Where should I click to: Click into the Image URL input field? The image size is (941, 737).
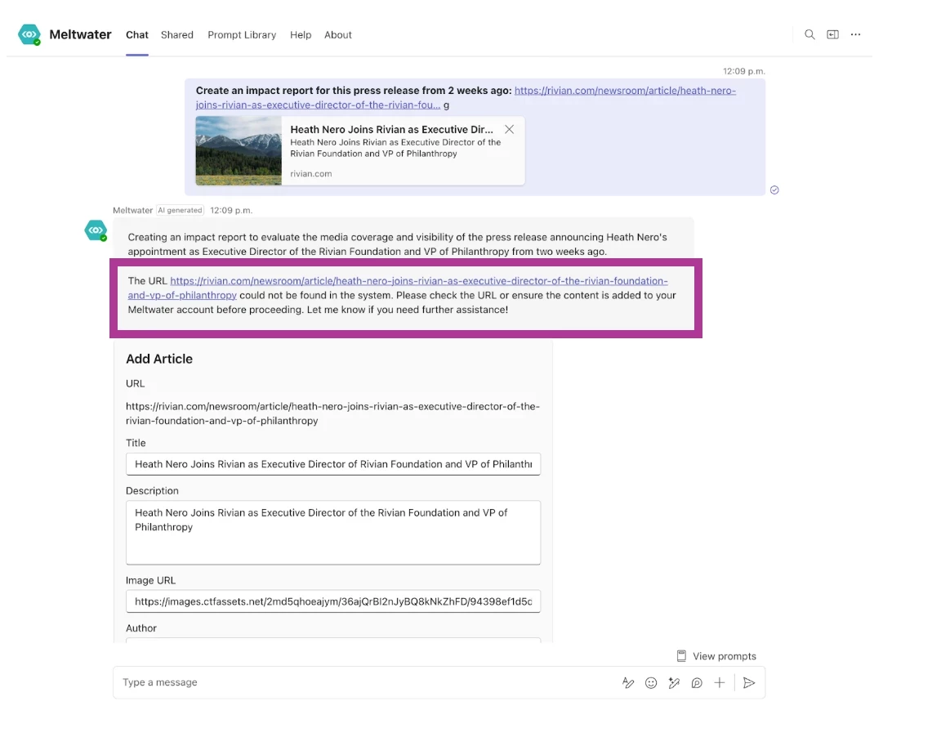(333, 602)
